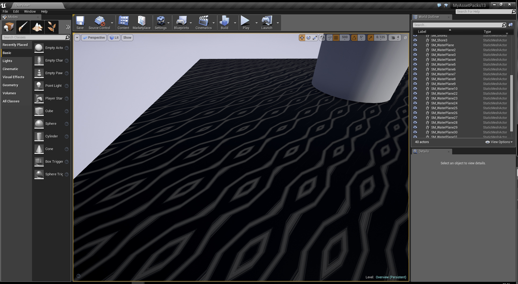This screenshot has height=284, width=518.
Task: Open the Lit view mode dropdown
Action: point(114,38)
